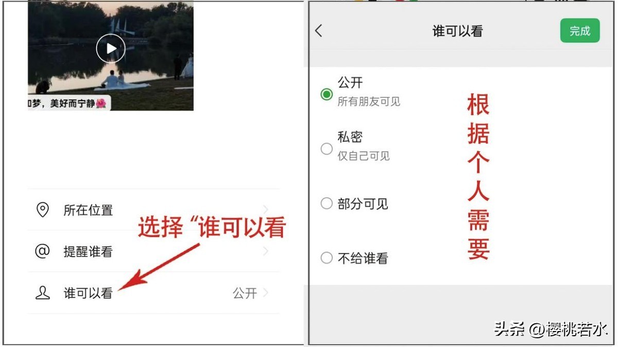
Task: Open the video thumbnail preview
Action: coord(111,56)
